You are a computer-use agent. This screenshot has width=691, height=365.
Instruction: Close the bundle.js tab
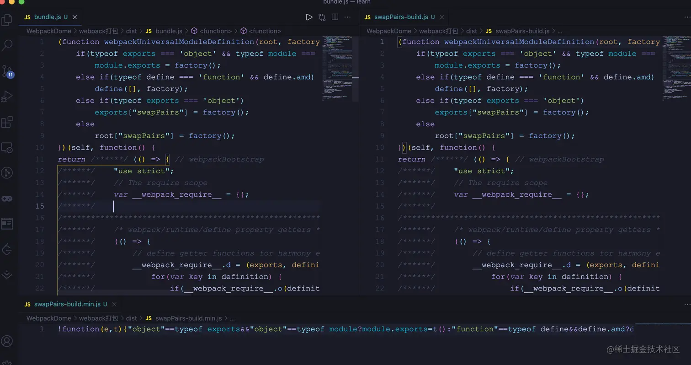click(x=75, y=17)
